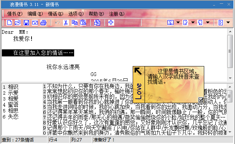Image resolution: width=235 pixels, height=144 pixels.
Task: Click the scrollbar thumb of letter editor
Action: 230,52
